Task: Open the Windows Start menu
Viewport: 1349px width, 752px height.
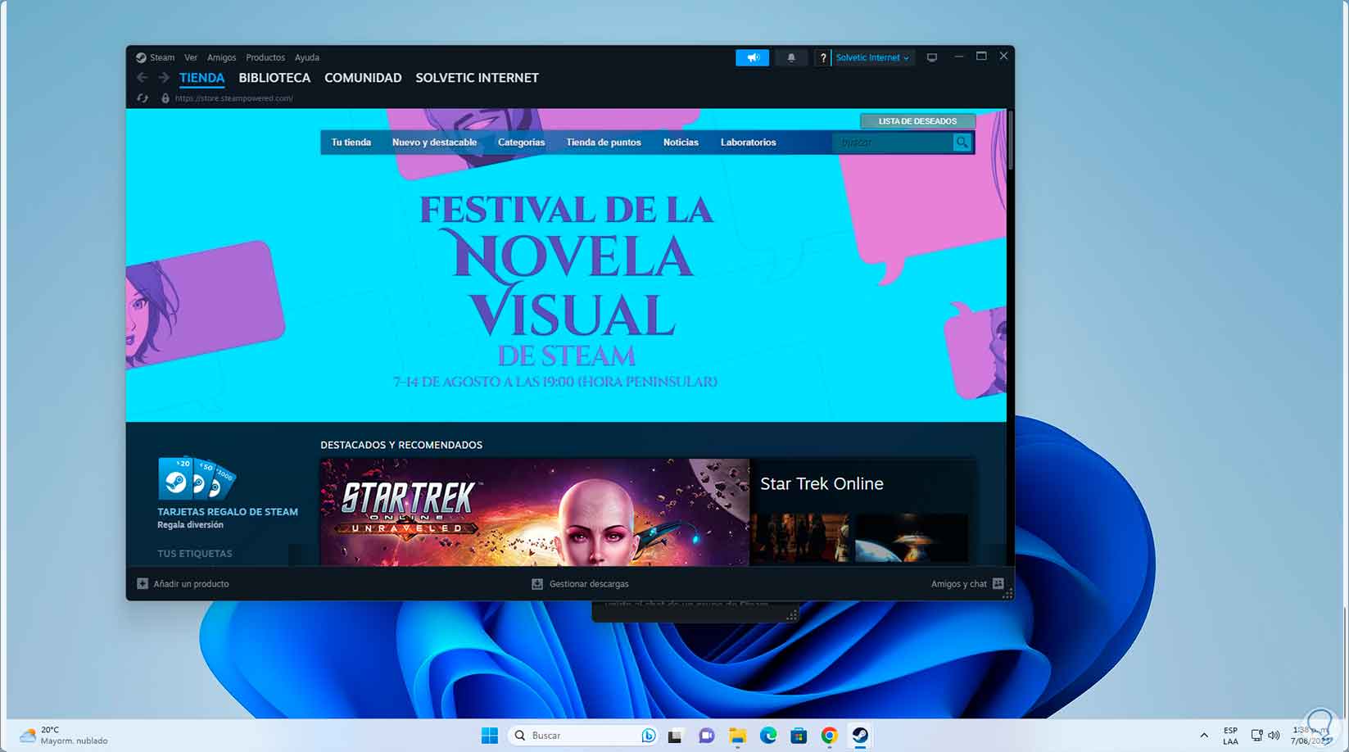Action: coord(490,736)
